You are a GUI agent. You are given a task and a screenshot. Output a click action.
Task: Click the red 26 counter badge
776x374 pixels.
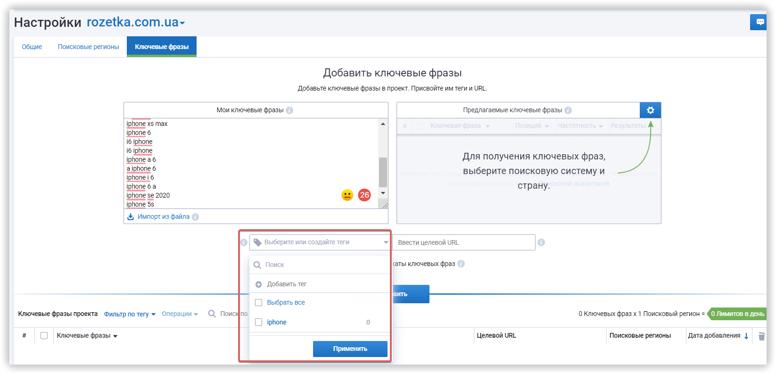364,195
